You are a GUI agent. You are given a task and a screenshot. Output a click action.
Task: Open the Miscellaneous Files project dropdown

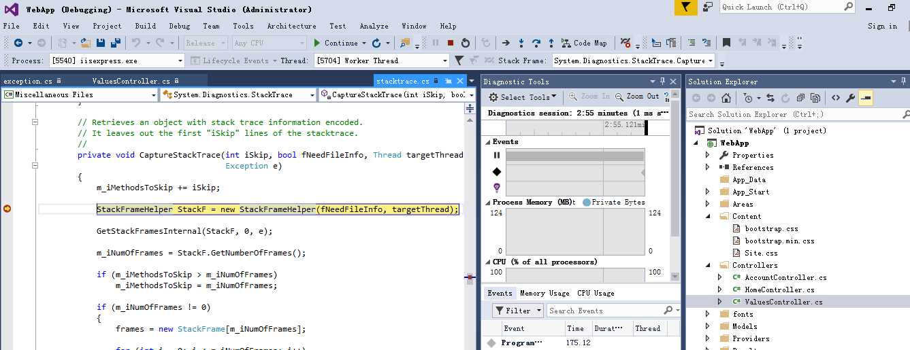point(154,95)
